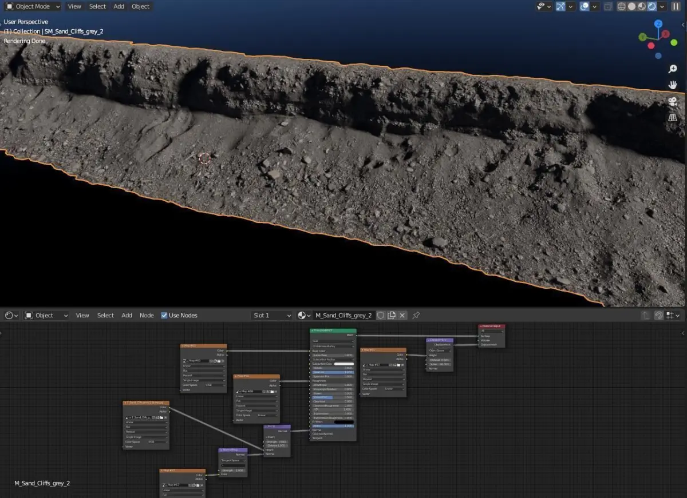Image resolution: width=687 pixels, height=498 pixels.
Task: Switch to orthographic grid view icon
Action: coord(673,117)
